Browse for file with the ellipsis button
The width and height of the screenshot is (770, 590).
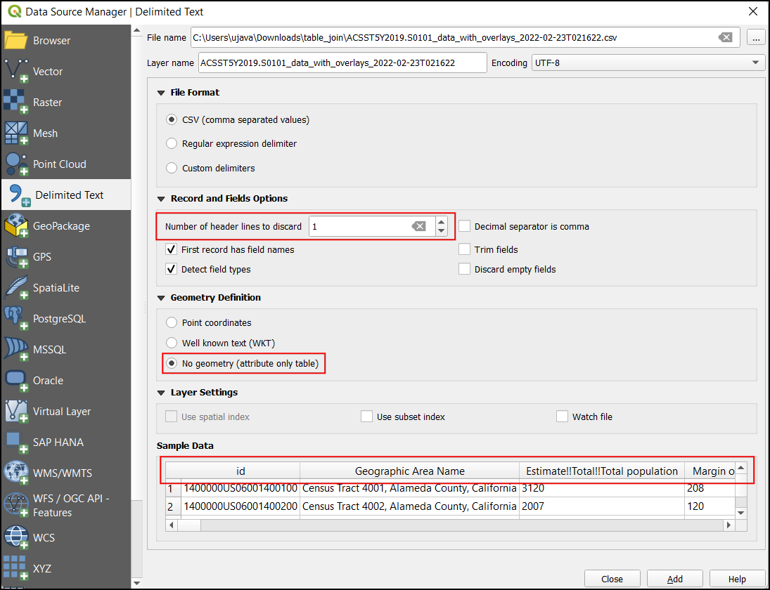(x=756, y=38)
